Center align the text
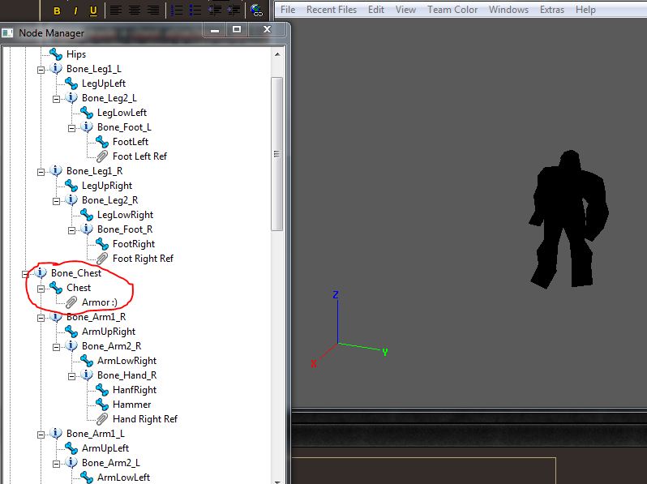647x484 pixels. (x=135, y=11)
